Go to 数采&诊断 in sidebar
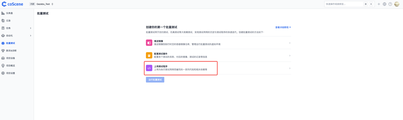Image resolution: width=403 pixels, height=120 pixels. 17,51
